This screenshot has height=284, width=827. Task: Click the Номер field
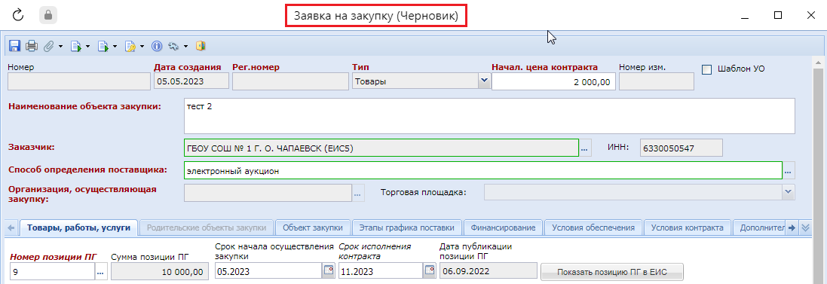tap(79, 81)
